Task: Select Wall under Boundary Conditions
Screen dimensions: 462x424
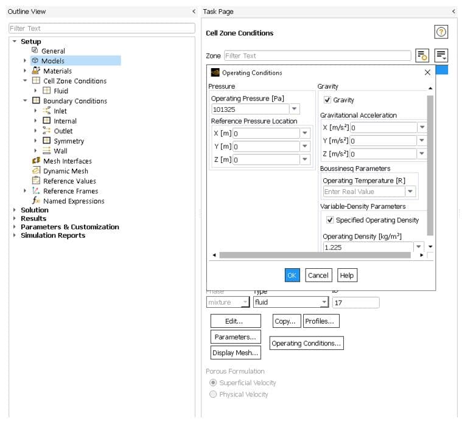Action: (60, 151)
